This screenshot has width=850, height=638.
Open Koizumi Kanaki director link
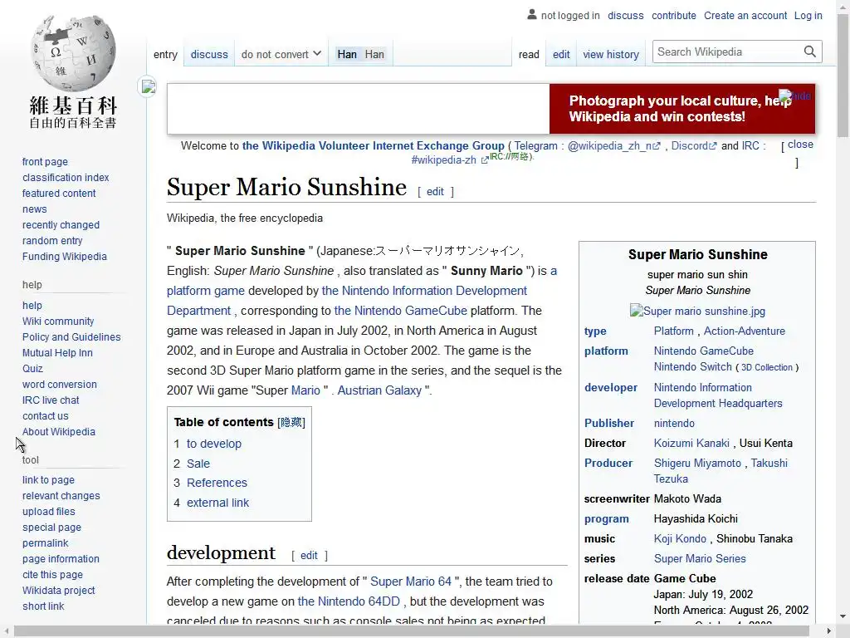(691, 444)
